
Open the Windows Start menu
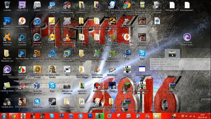pos(4,116)
